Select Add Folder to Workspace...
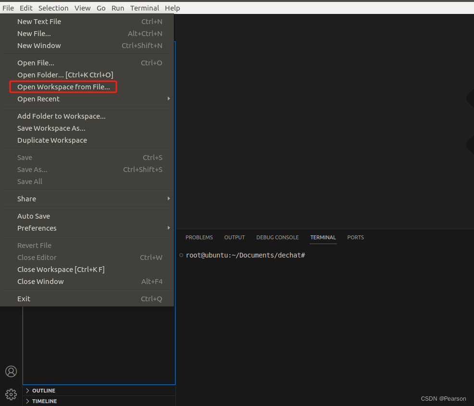 coord(61,116)
